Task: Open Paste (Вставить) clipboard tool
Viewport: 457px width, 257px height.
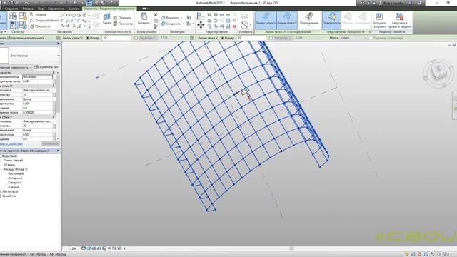Action: click(144, 19)
